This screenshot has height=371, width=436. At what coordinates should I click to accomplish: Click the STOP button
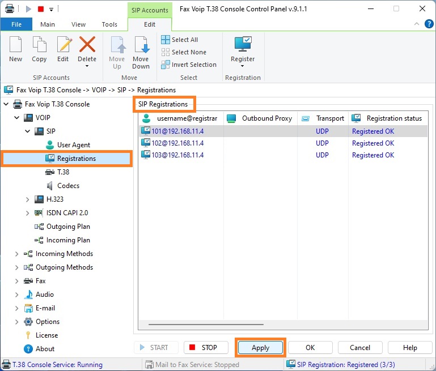coord(206,348)
